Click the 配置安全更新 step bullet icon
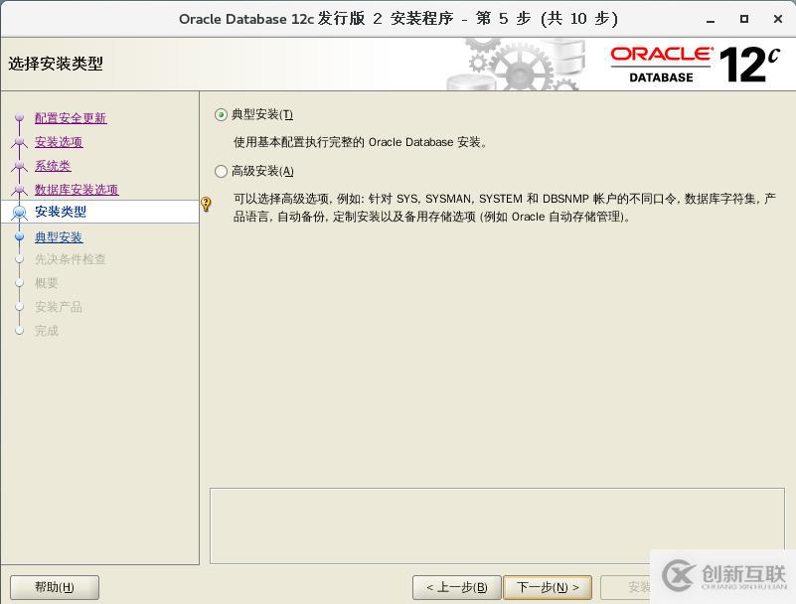The height and width of the screenshot is (604, 796). point(19,118)
